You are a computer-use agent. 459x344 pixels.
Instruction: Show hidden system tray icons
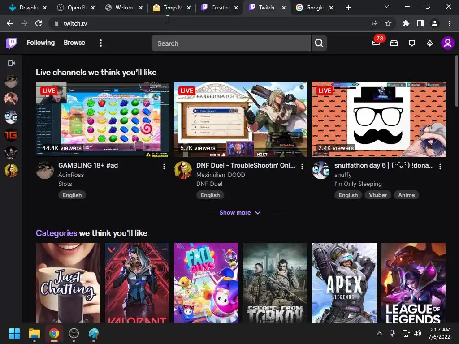click(x=379, y=333)
